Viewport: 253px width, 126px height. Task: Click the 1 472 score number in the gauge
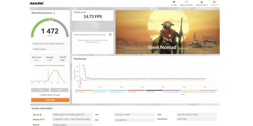[x=50, y=31]
